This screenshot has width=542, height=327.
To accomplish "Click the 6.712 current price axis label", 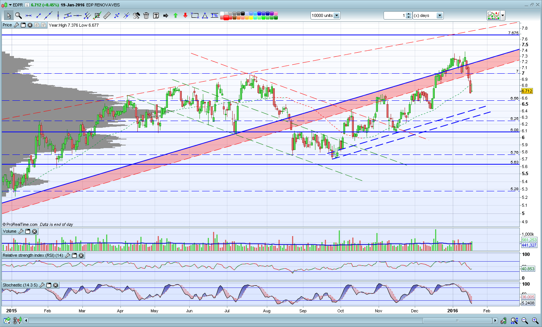I will pyautogui.click(x=527, y=91).
